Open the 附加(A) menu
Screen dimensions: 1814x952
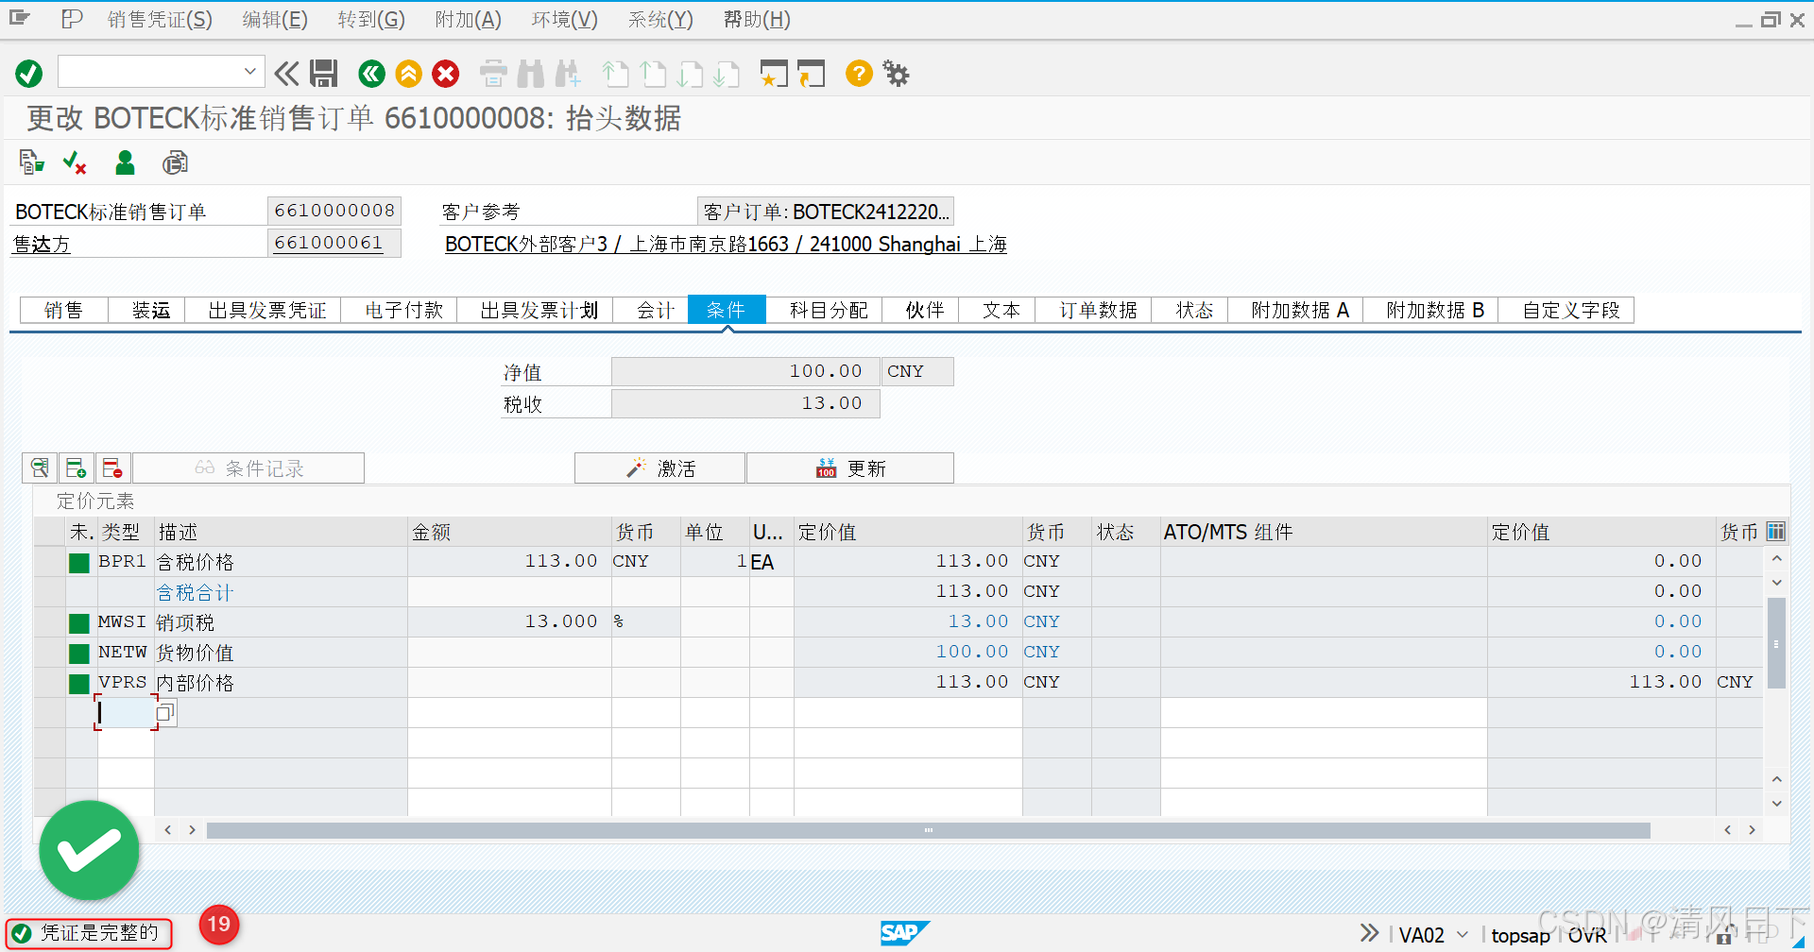(469, 20)
